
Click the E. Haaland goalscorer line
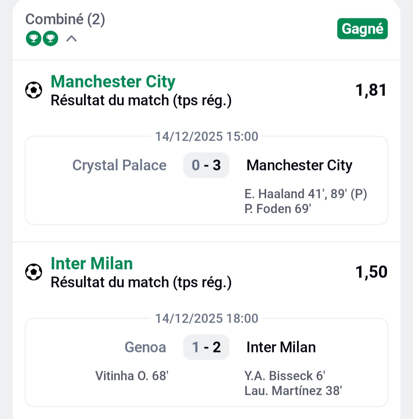click(306, 194)
